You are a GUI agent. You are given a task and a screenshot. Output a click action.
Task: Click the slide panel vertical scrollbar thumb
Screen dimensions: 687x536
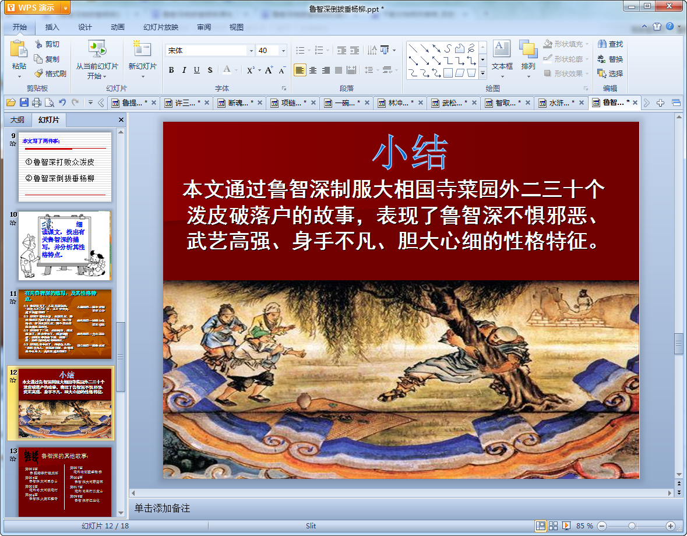(x=121, y=357)
